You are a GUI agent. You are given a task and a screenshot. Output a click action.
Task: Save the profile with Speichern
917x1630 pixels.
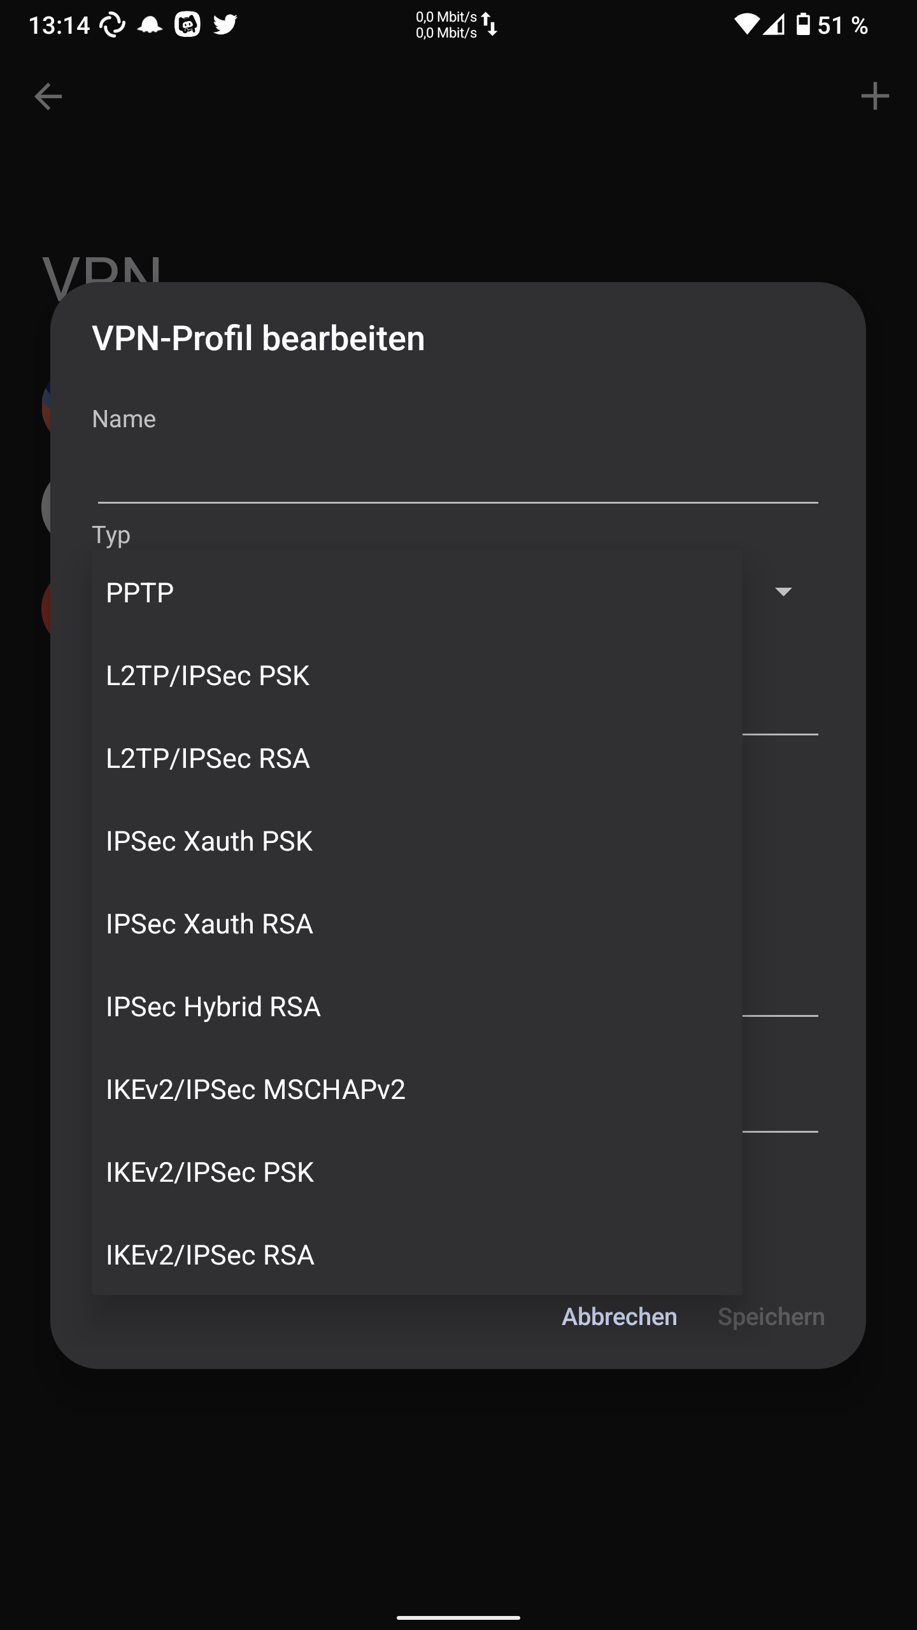(x=771, y=1316)
